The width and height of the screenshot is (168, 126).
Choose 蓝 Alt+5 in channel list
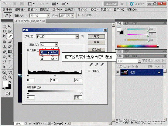49,59
